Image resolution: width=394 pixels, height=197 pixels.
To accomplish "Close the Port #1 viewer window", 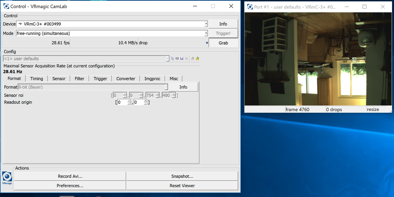I will tap(383, 7).
